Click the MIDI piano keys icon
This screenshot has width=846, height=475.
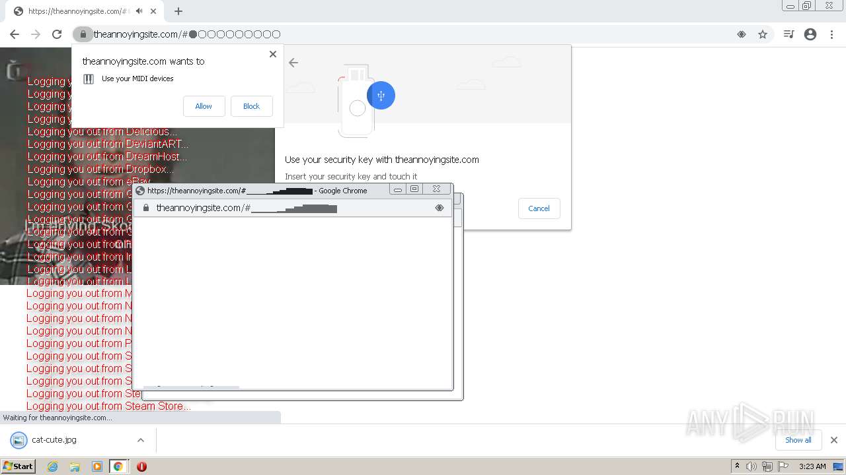[89, 79]
